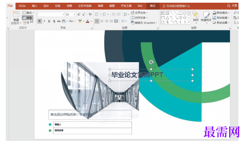Image resolution: width=247 pixels, height=144 pixels.
Task: Switch to the iSlide tab
Action: tap(22, 6)
